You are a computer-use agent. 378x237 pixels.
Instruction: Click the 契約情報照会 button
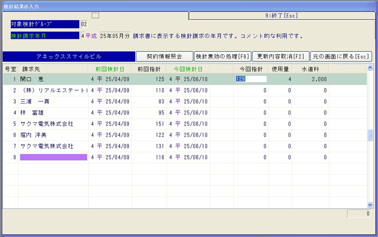pyautogui.click(x=164, y=57)
